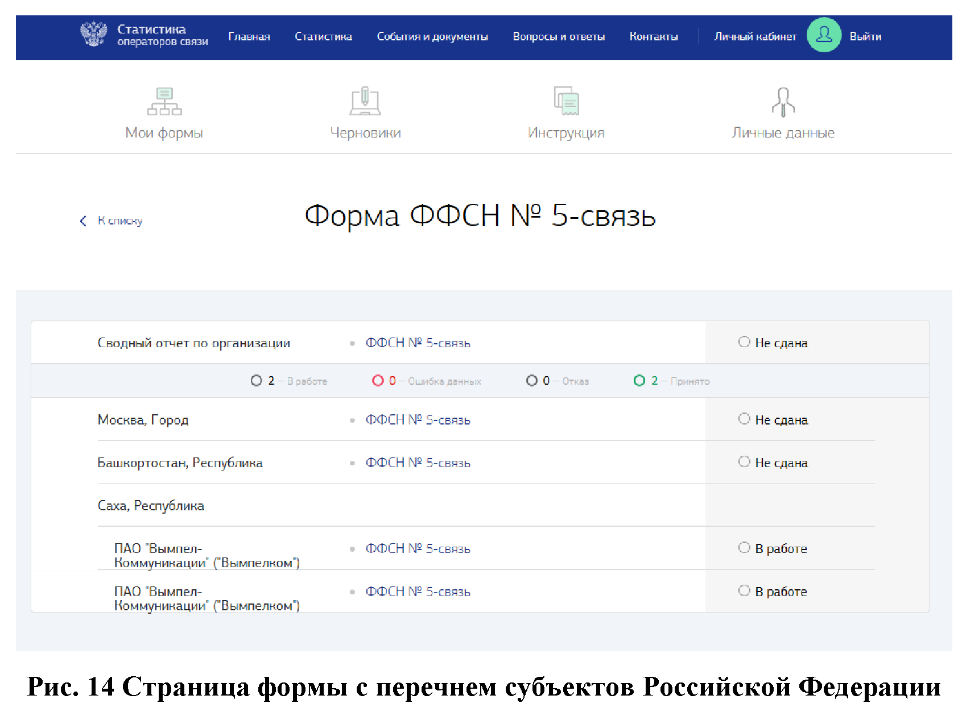This screenshot has width=962, height=716.
Task: Click the green Принято status circle
Action: 639,381
